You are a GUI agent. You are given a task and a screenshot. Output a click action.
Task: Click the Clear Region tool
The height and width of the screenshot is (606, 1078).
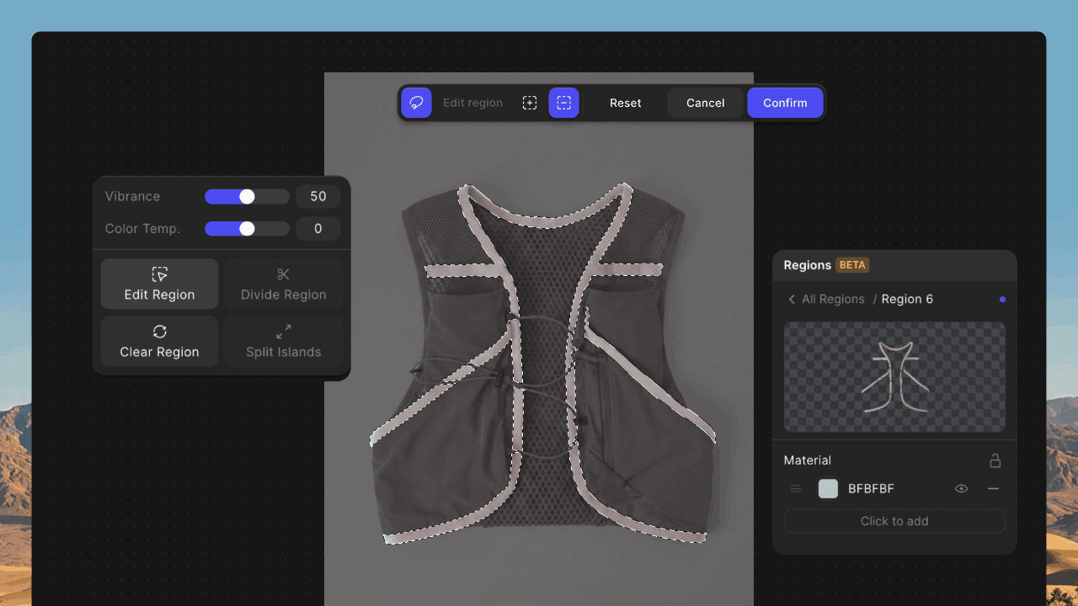coord(159,341)
